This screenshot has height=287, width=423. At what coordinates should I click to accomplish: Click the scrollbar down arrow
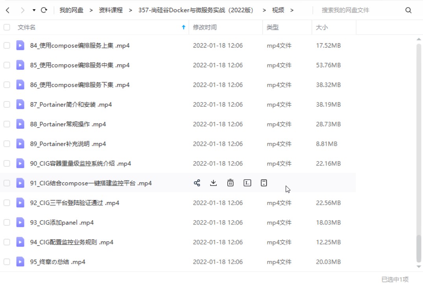pos(419,267)
